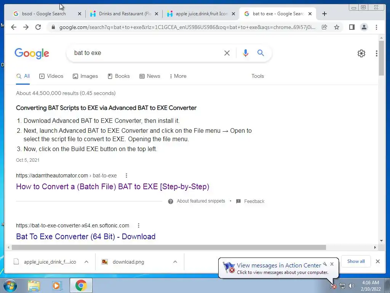Open the apple_juice_drink ico downloaded file
390x293 pixels.
tap(50, 262)
